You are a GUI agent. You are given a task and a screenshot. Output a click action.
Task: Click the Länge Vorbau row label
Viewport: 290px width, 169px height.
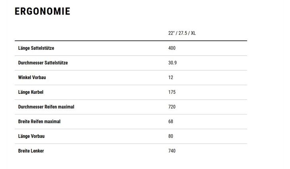pos(31,136)
